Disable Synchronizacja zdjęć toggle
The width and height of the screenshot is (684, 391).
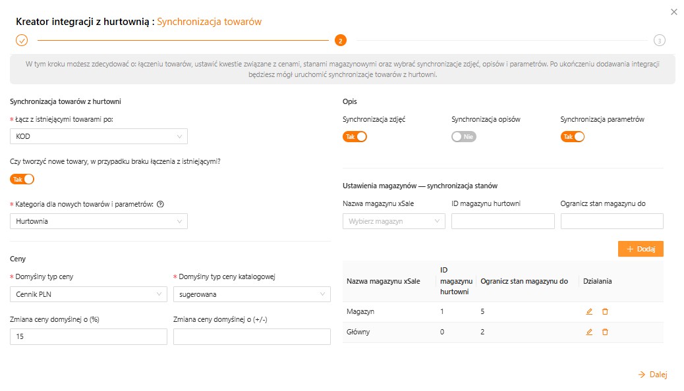[355, 137]
